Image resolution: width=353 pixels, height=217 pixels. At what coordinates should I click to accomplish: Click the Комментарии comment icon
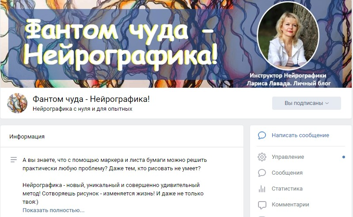pyautogui.click(x=262, y=205)
